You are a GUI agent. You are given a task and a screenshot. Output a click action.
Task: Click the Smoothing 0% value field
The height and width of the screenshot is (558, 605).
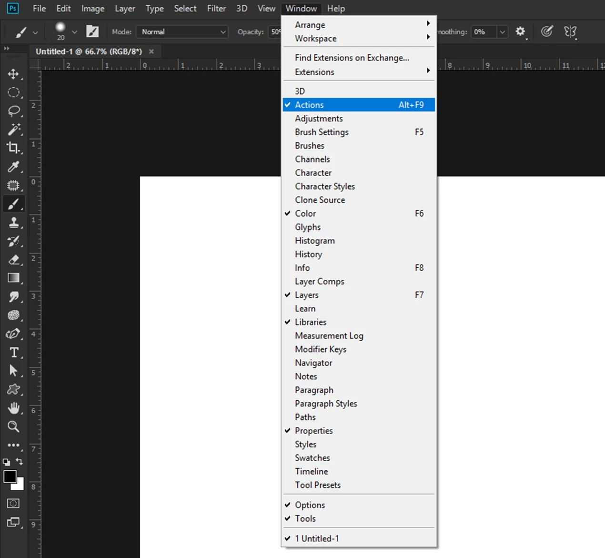(484, 32)
